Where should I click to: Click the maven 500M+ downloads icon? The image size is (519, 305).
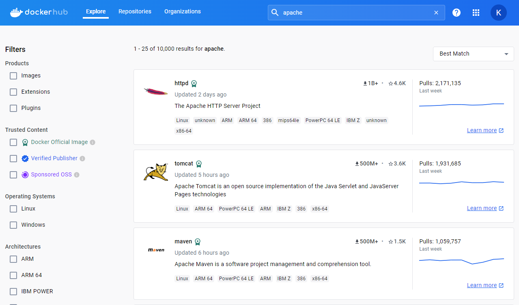coord(357,242)
